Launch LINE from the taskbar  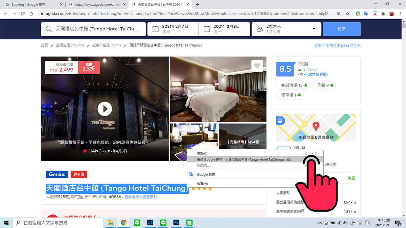pos(137,223)
